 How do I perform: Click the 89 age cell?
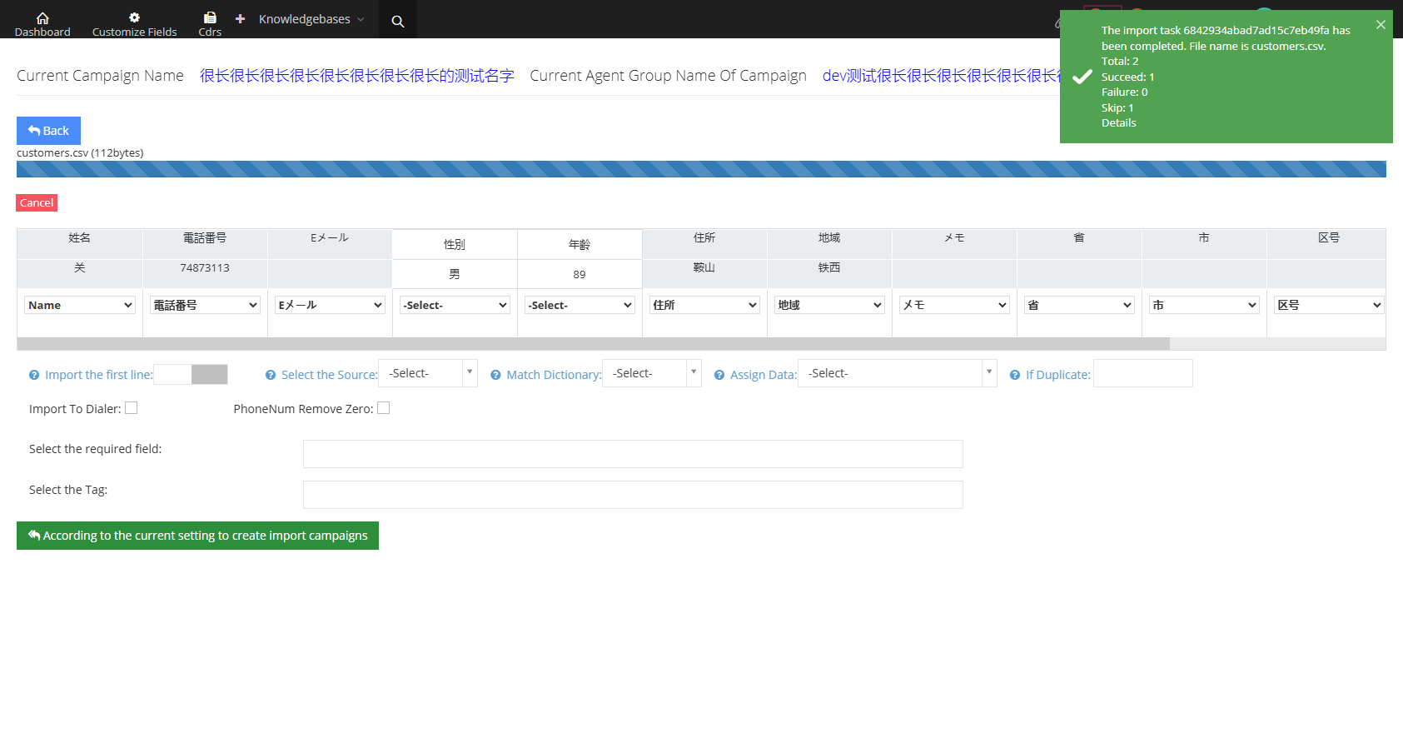click(580, 274)
